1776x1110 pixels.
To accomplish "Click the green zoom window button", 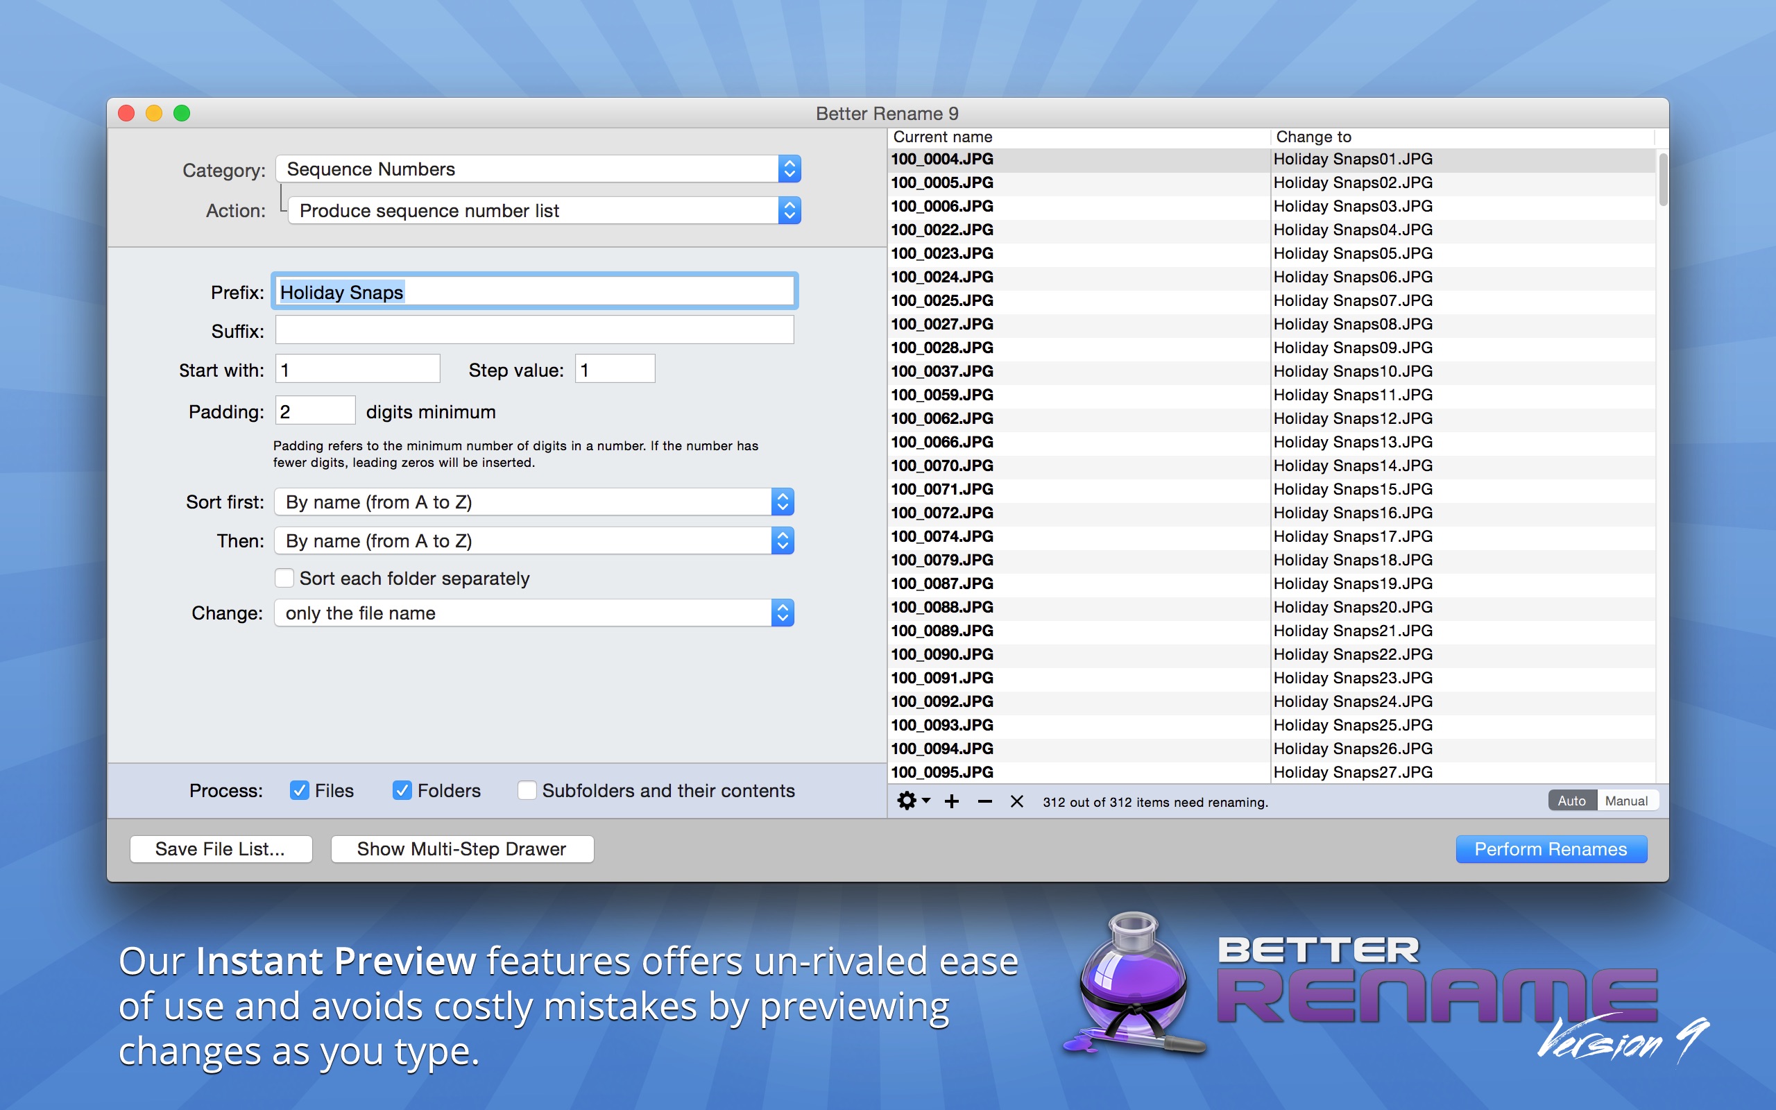I will click(x=182, y=113).
